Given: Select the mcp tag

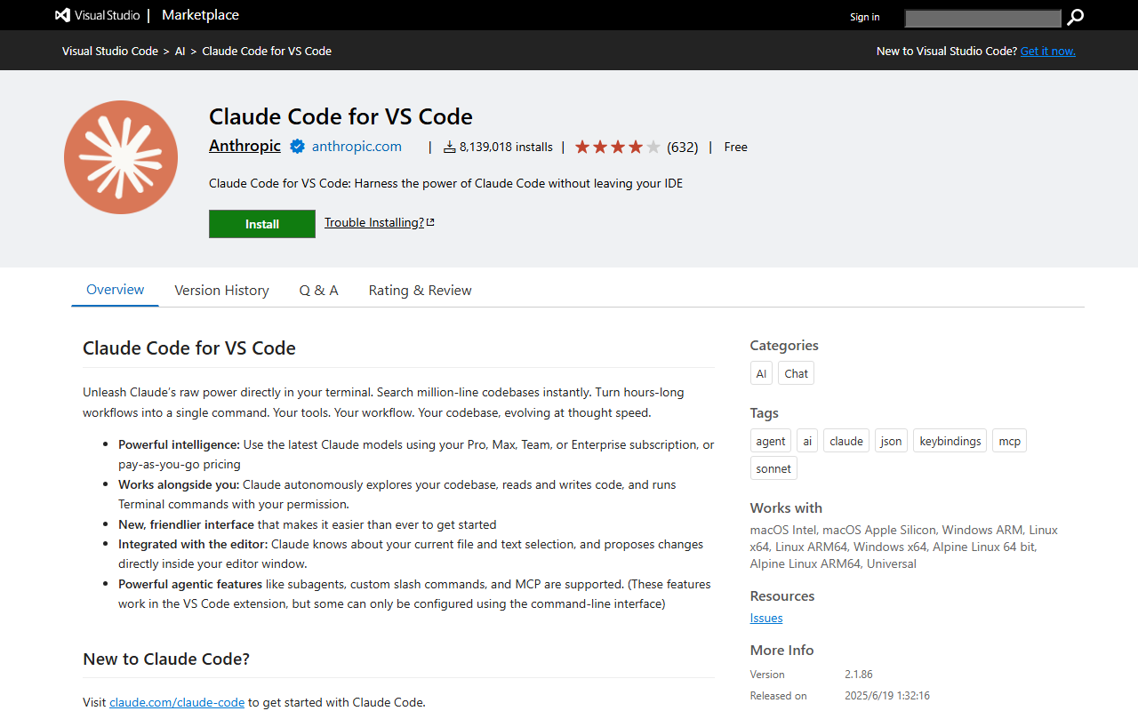Looking at the screenshot, I should click(x=1009, y=440).
